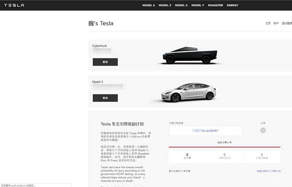
Task: Select the 订单已取消 cancelled tab
Action: (x=262, y=156)
